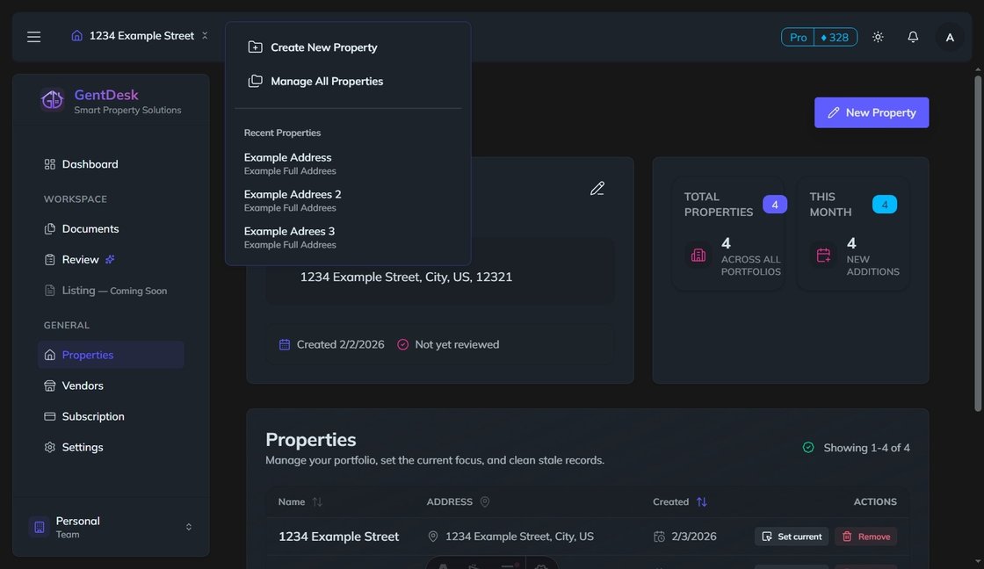Click the location pin in the ADDRESS header

(x=484, y=501)
